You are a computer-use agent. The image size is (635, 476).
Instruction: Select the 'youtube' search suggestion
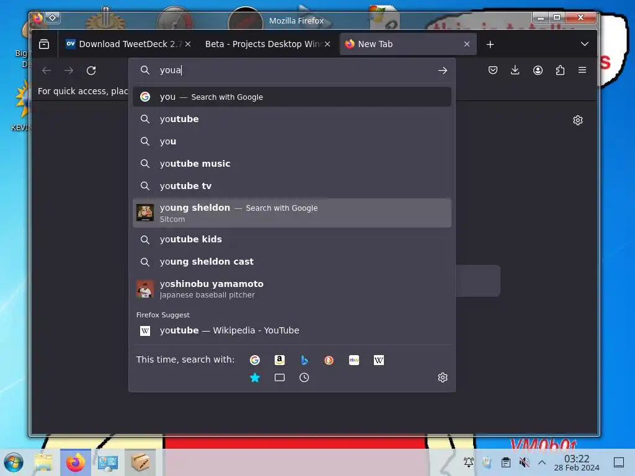(292, 119)
